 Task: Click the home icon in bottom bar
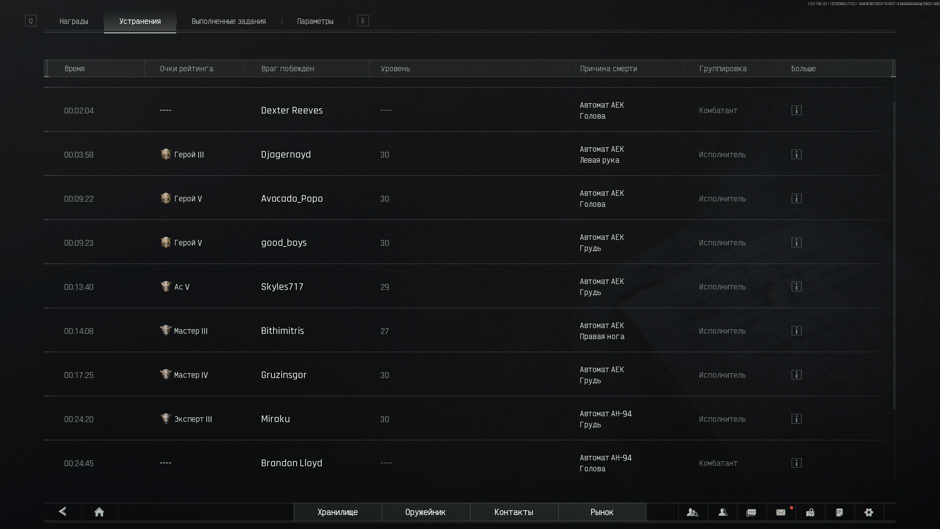(x=99, y=512)
